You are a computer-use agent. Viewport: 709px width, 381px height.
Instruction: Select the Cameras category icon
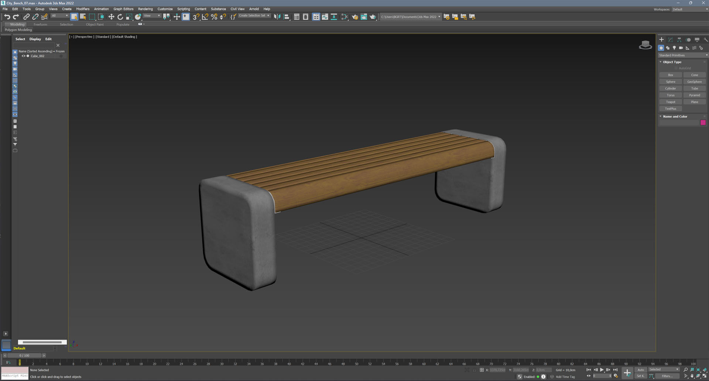tap(681, 48)
